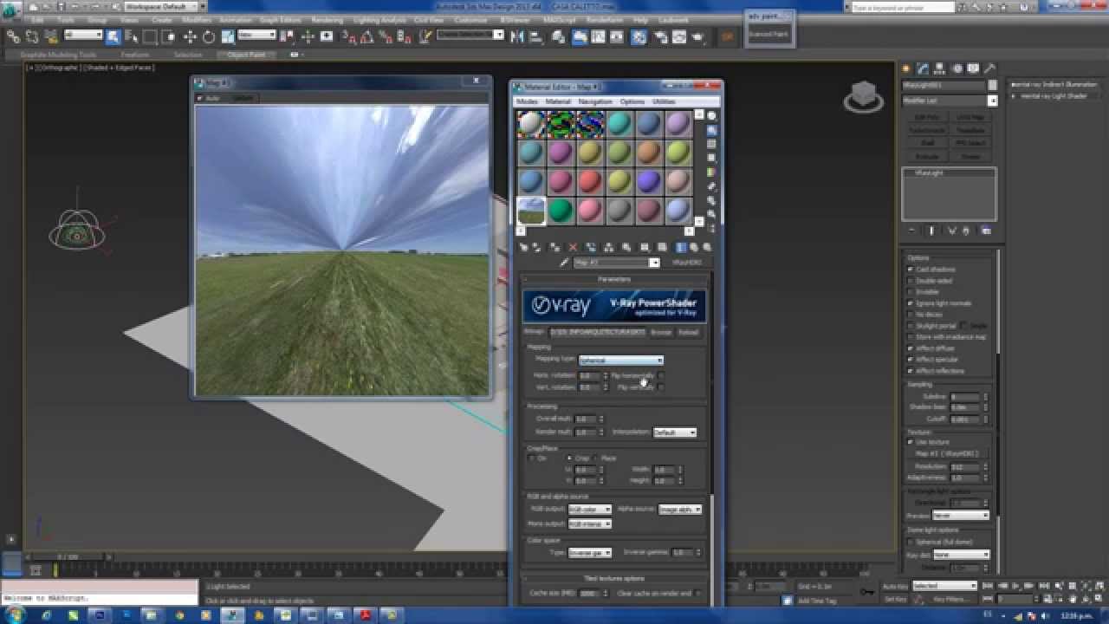Switch to the Object Paint ribbon tab

tap(246, 55)
